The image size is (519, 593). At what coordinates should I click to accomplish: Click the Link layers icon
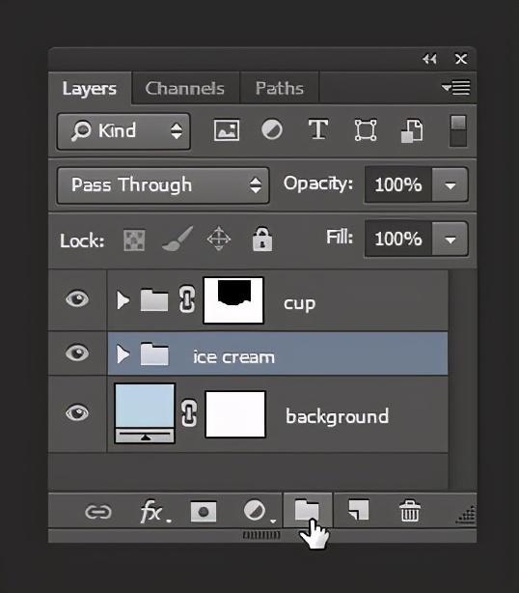tap(98, 512)
